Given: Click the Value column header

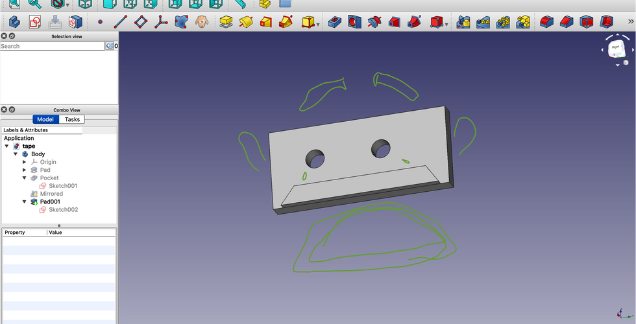Looking at the screenshot, I should point(81,233).
